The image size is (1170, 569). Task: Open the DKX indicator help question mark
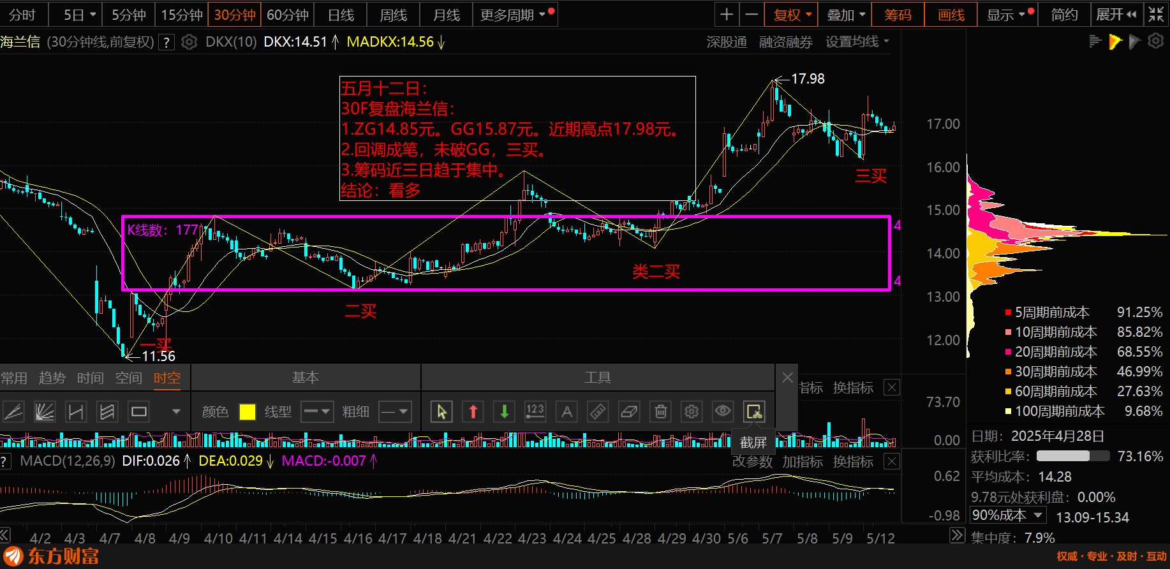click(167, 42)
